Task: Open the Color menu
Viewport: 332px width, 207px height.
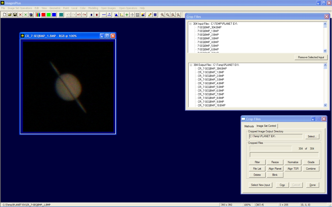Action: pos(83,8)
